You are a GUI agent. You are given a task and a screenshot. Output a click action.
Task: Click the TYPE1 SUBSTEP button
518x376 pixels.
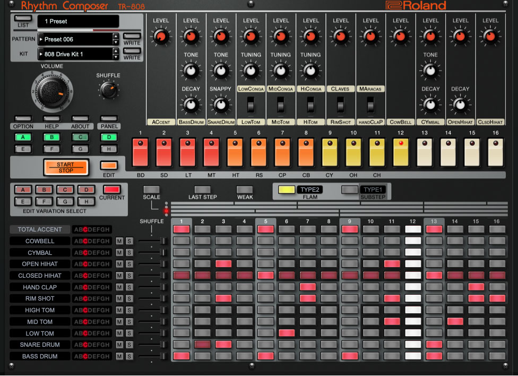pyautogui.click(x=350, y=190)
